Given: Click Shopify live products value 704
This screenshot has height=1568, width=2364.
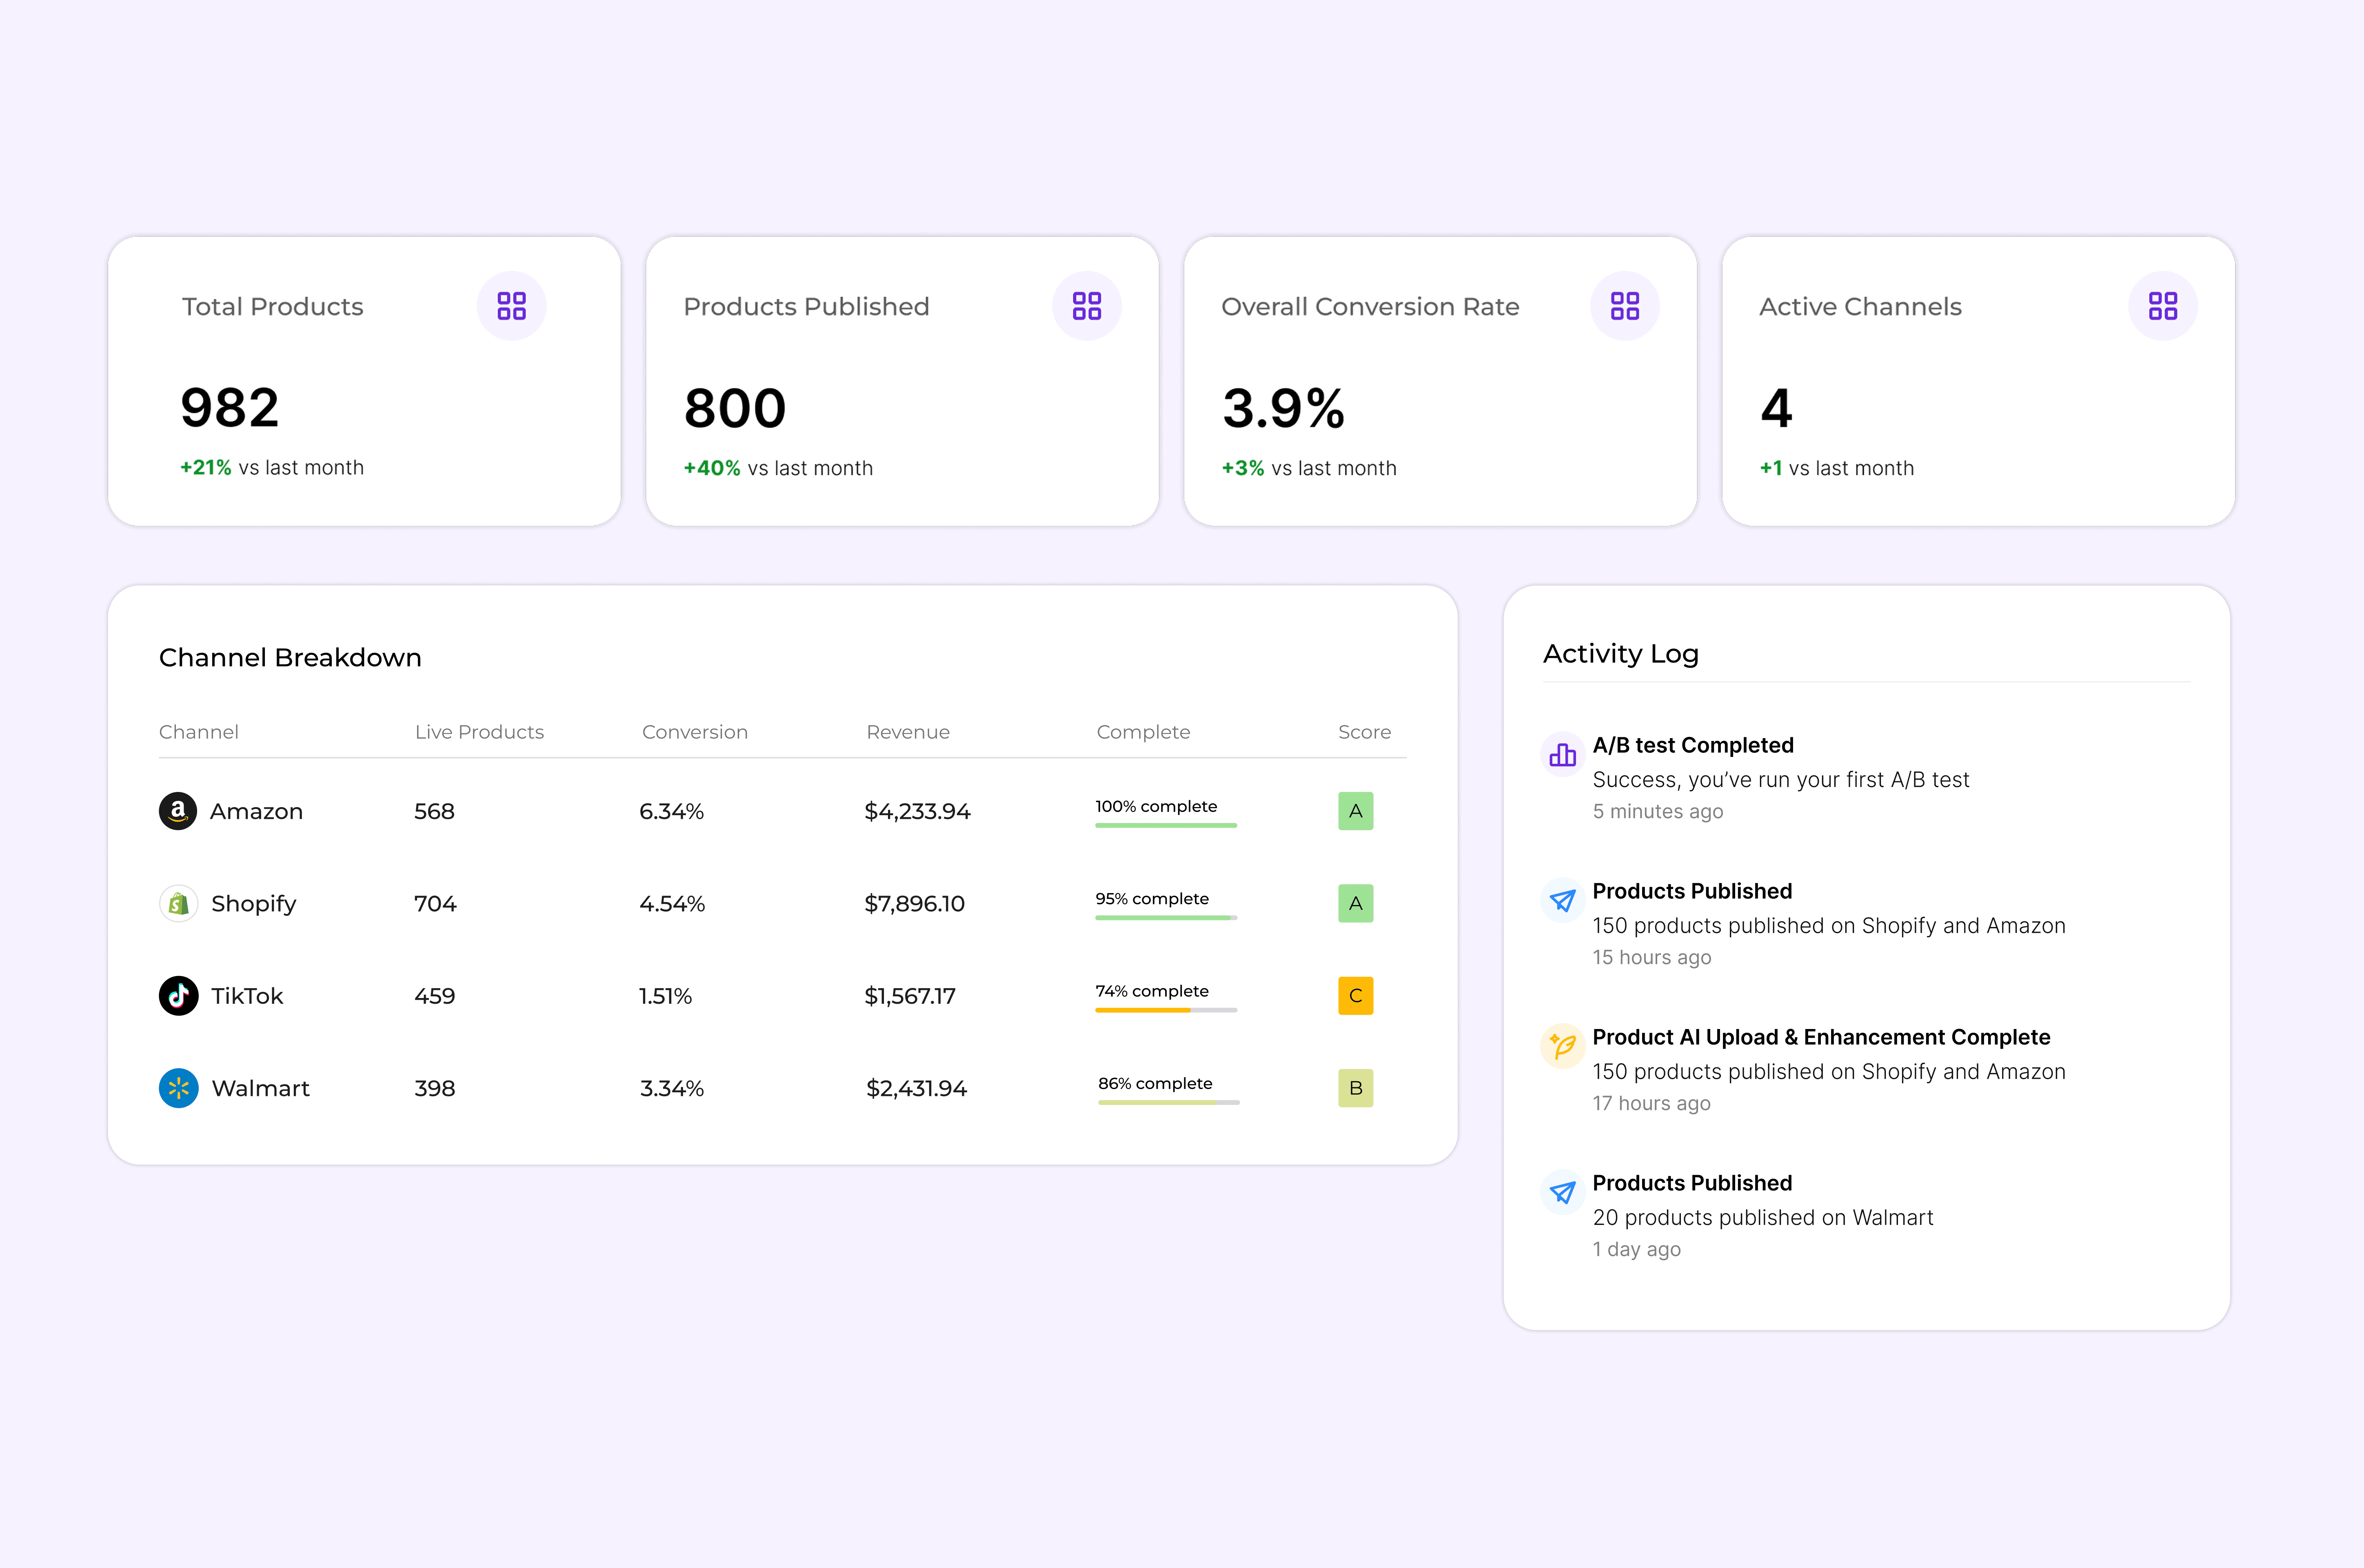Looking at the screenshot, I should [x=435, y=904].
